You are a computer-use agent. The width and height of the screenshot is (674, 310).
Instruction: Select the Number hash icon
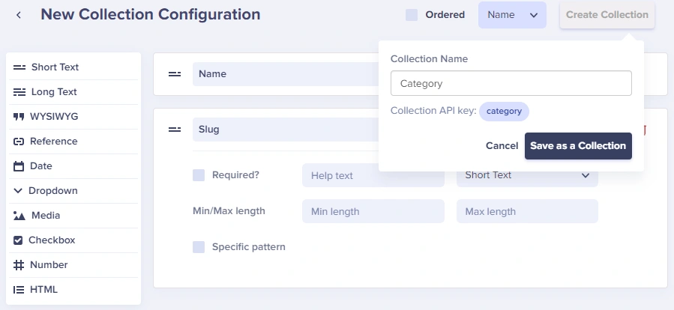click(x=19, y=265)
